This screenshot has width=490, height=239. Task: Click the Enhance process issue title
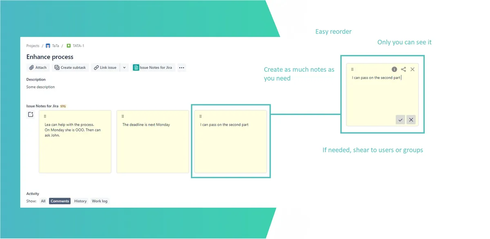click(50, 57)
